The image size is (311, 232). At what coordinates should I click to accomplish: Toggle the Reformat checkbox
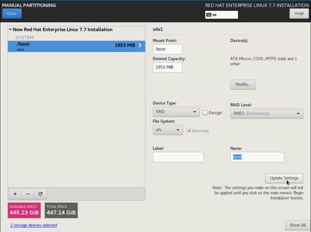point(189,131)
